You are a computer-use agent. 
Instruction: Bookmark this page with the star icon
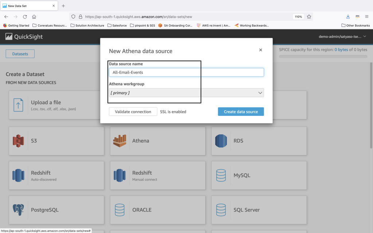[309, 17]
